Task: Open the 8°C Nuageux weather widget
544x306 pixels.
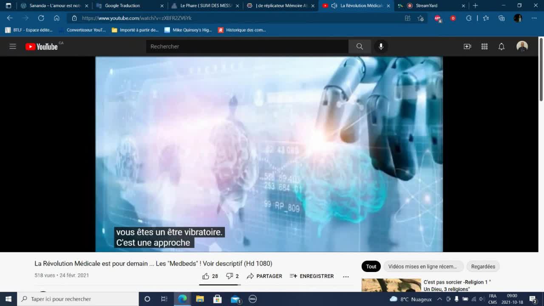Action: (411, 299)
